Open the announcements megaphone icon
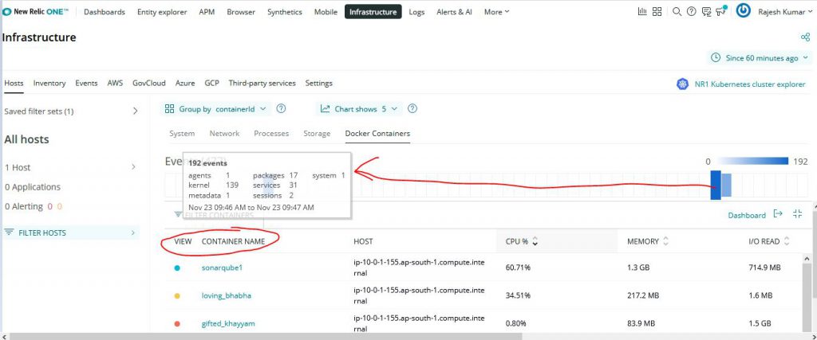 click(x=720, y=12)
